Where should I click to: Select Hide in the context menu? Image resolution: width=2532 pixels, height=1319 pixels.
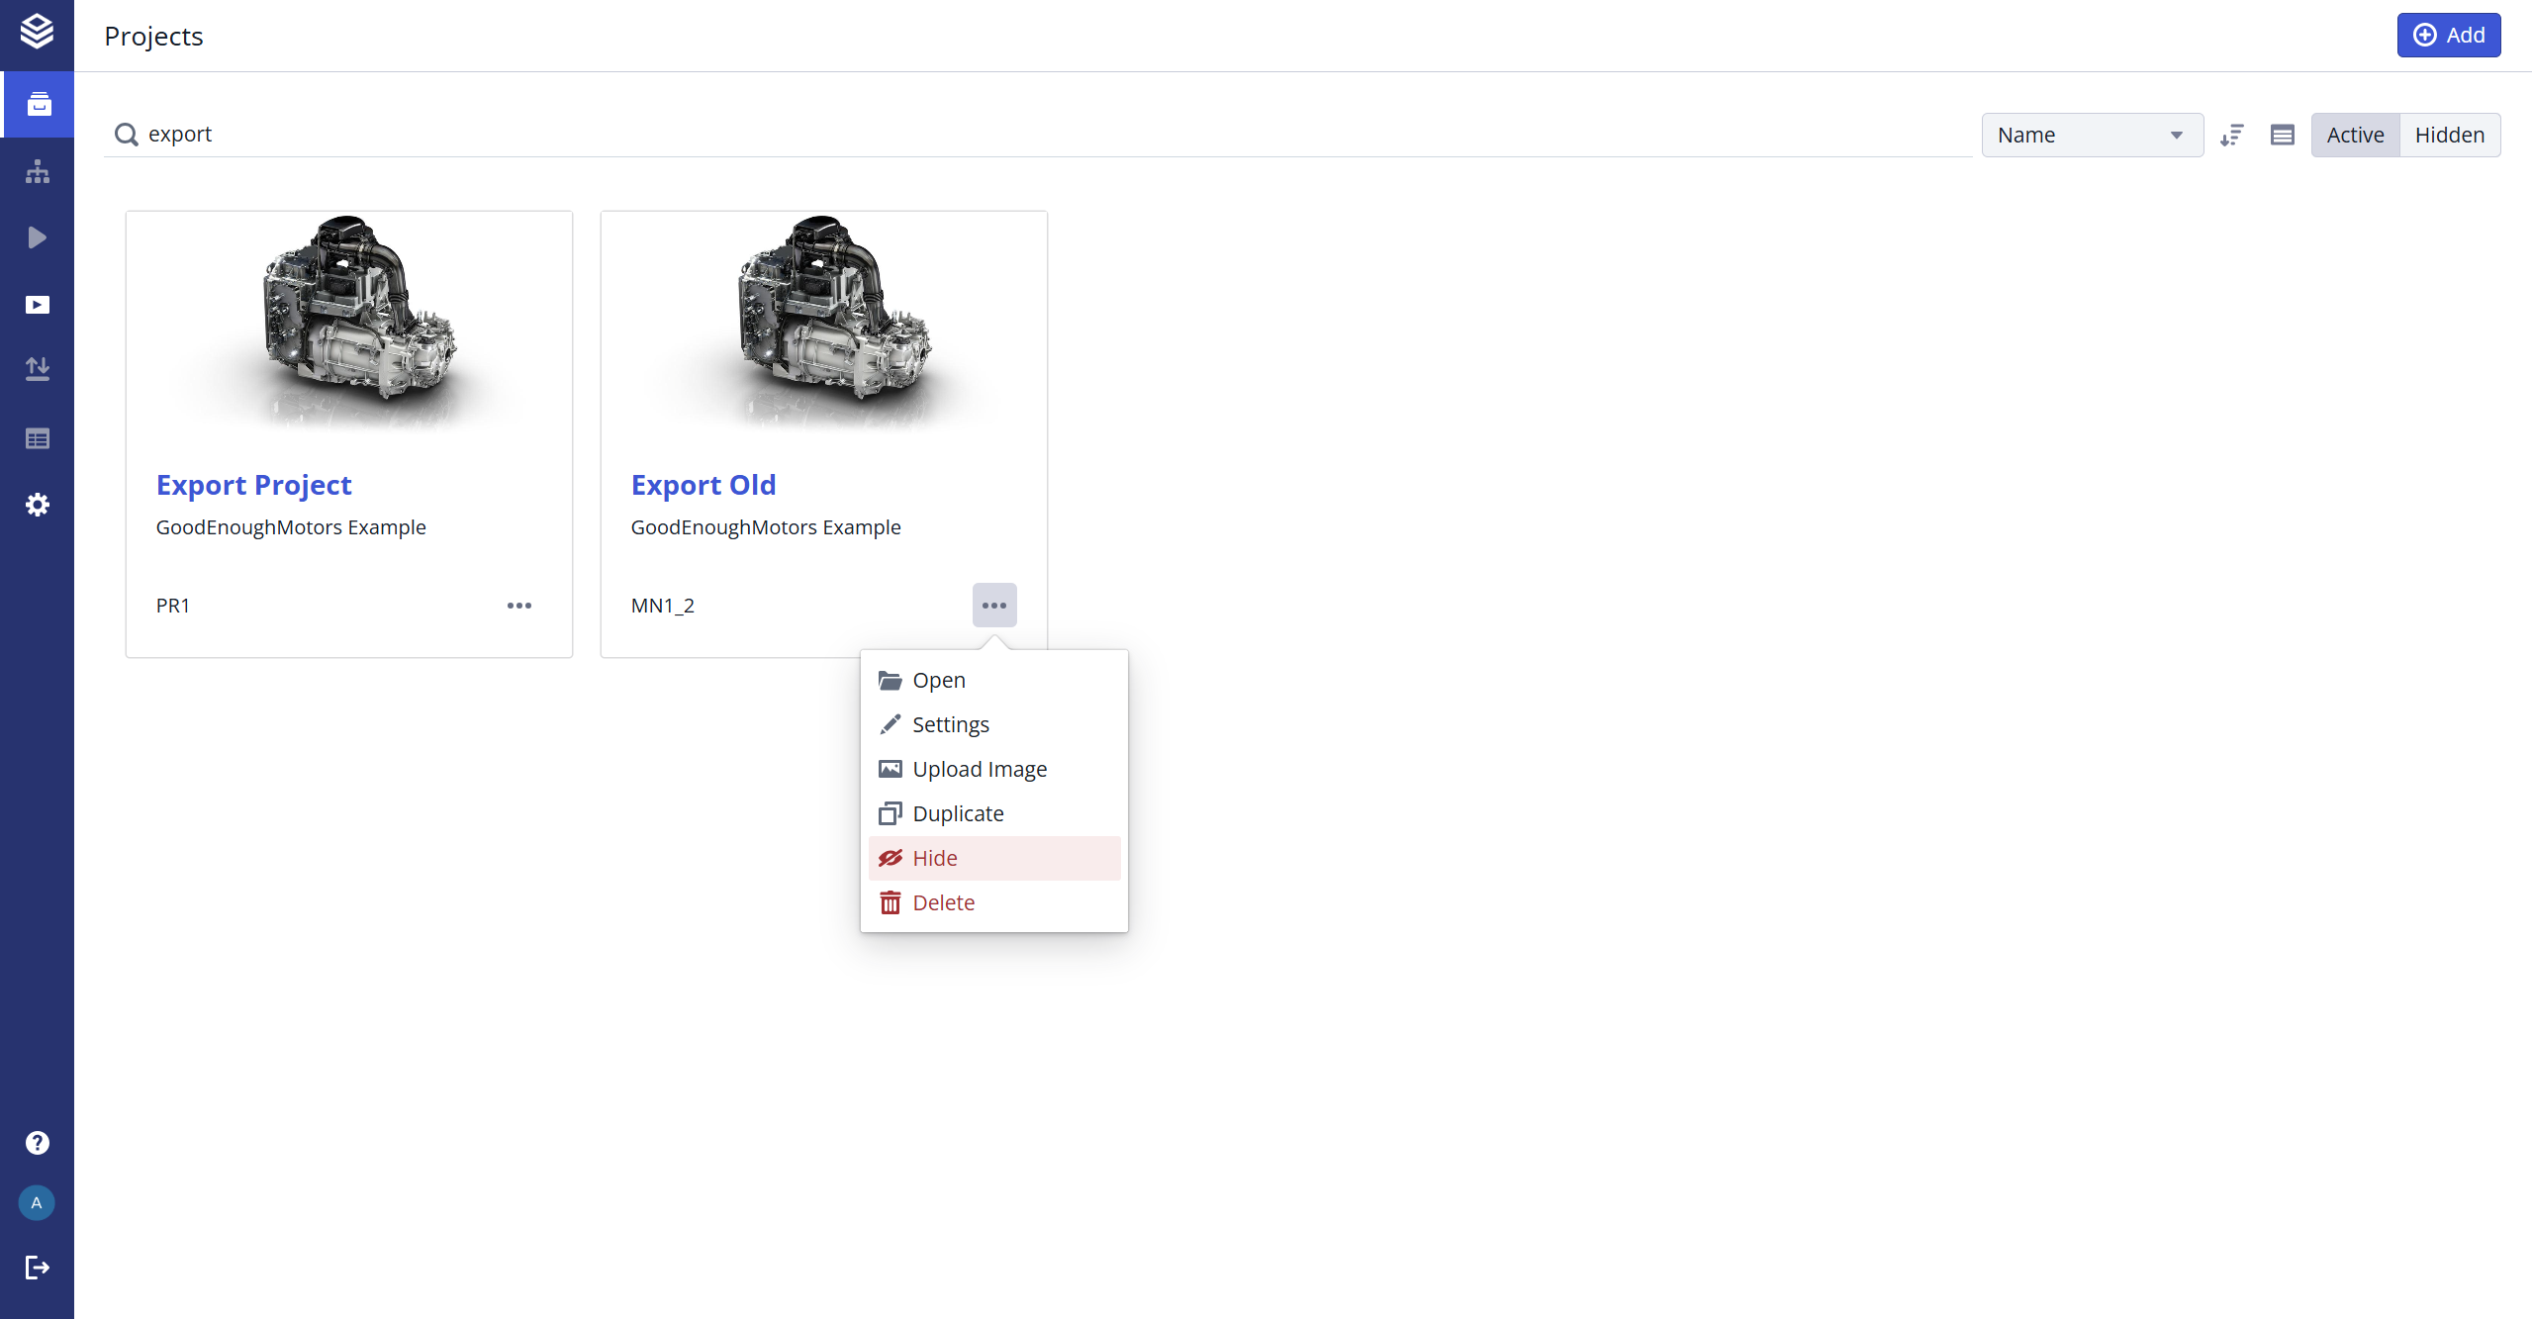pos(935,858)
